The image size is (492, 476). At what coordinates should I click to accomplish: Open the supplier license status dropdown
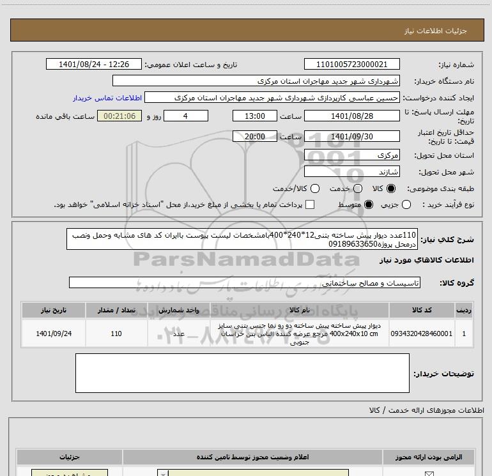[253, 473]
